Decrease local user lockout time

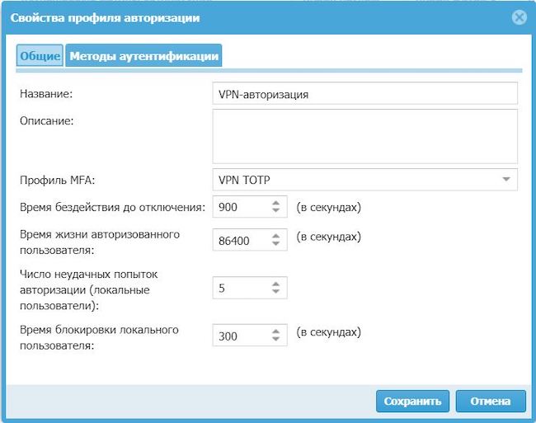[276, 340]
